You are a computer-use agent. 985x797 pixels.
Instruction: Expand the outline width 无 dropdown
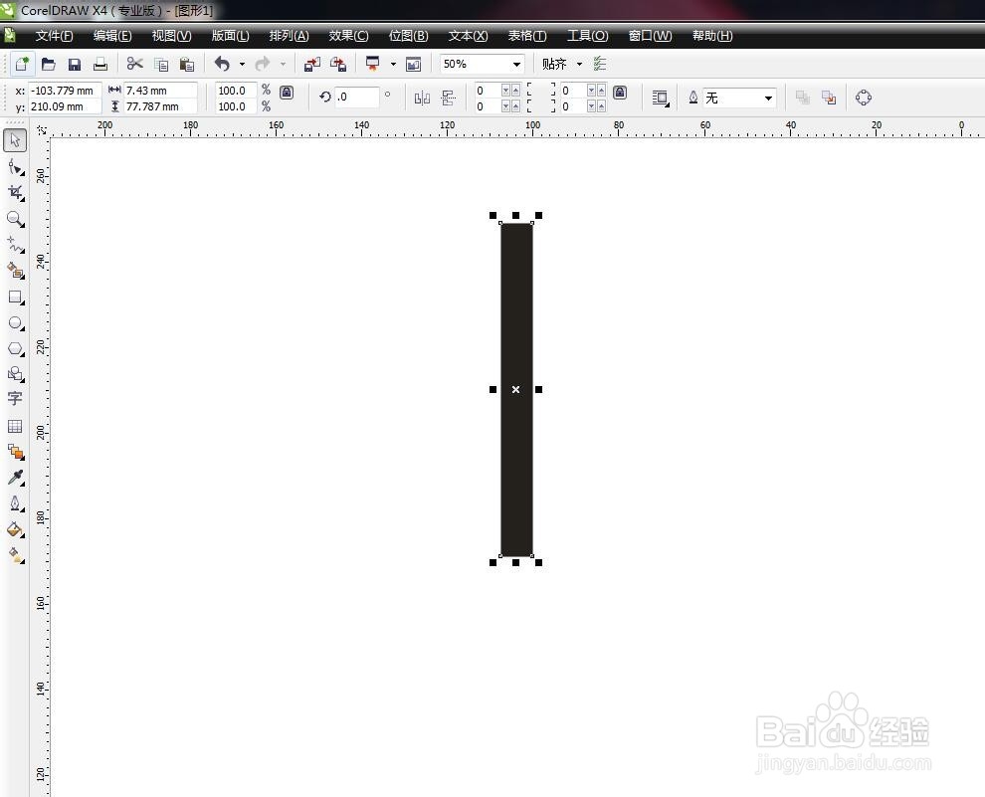click(768, 98)
